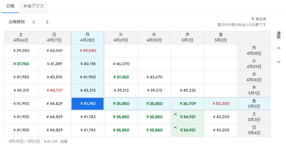Click the 木 5月1日 departure column header
The height and width of the screenshot is (146, 286).
[x=187, y=38]
